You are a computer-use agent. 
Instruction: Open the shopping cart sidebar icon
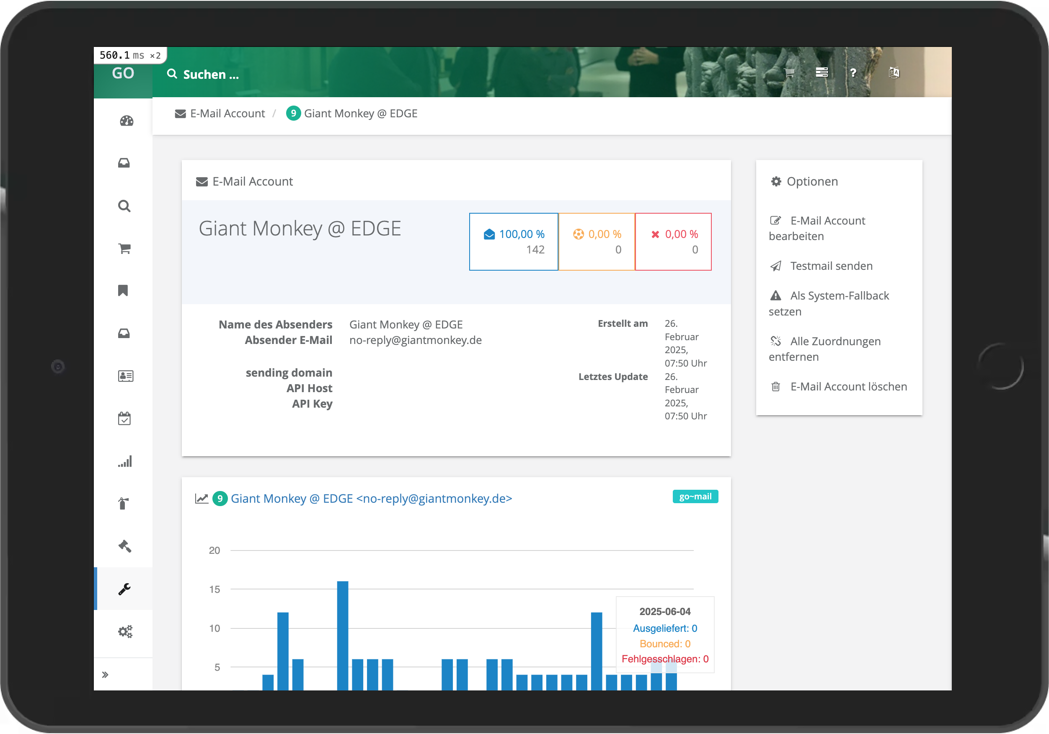point(124,248)
